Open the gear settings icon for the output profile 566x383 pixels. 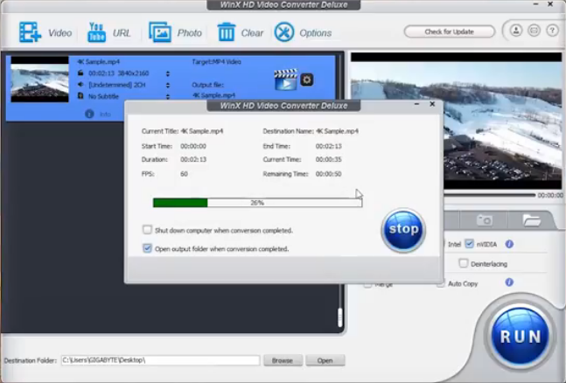coord(307,80)
